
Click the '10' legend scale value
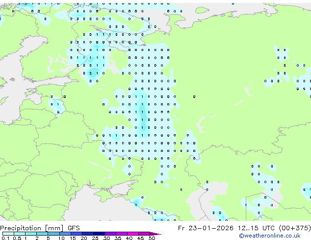pos(61,238)
